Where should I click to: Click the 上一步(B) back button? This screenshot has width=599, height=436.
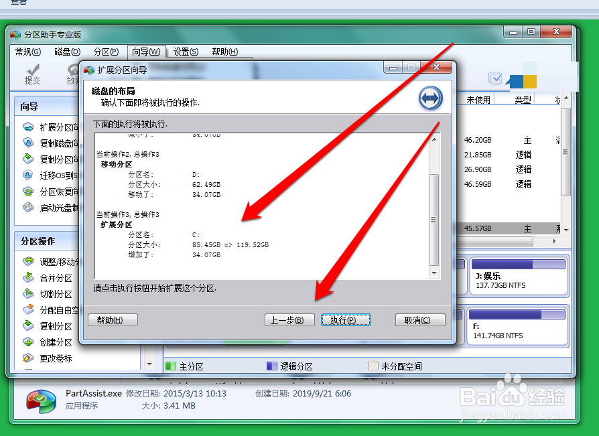click(289, 319)
